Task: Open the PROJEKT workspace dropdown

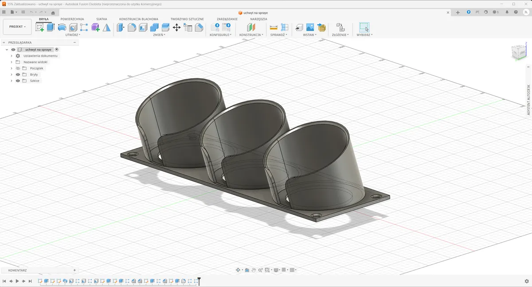Action: 17,27
